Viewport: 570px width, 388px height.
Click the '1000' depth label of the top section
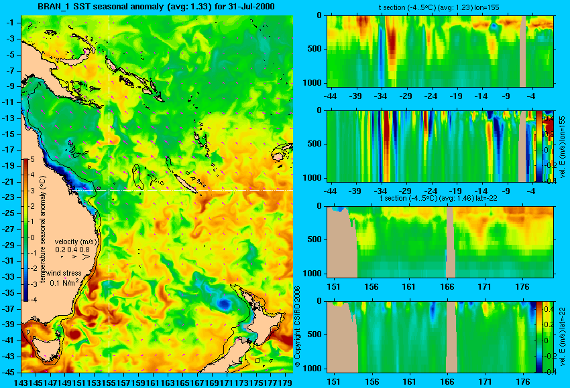click(312, 83)
